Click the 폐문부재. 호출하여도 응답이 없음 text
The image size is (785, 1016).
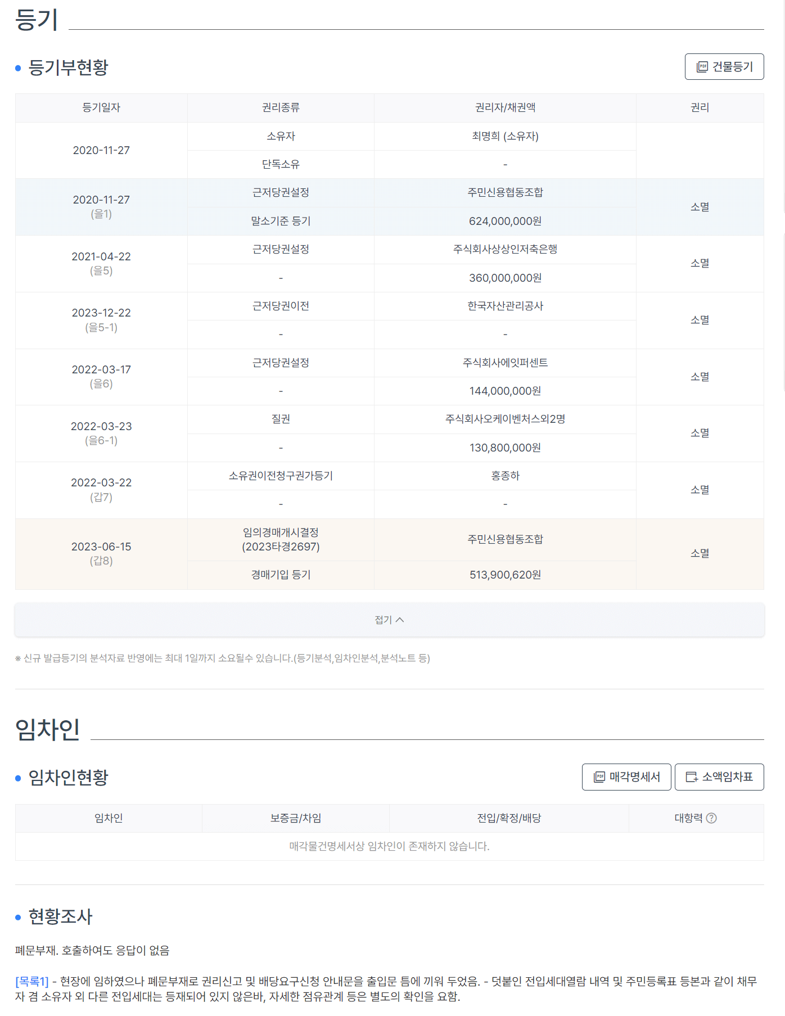click(92, 950)
